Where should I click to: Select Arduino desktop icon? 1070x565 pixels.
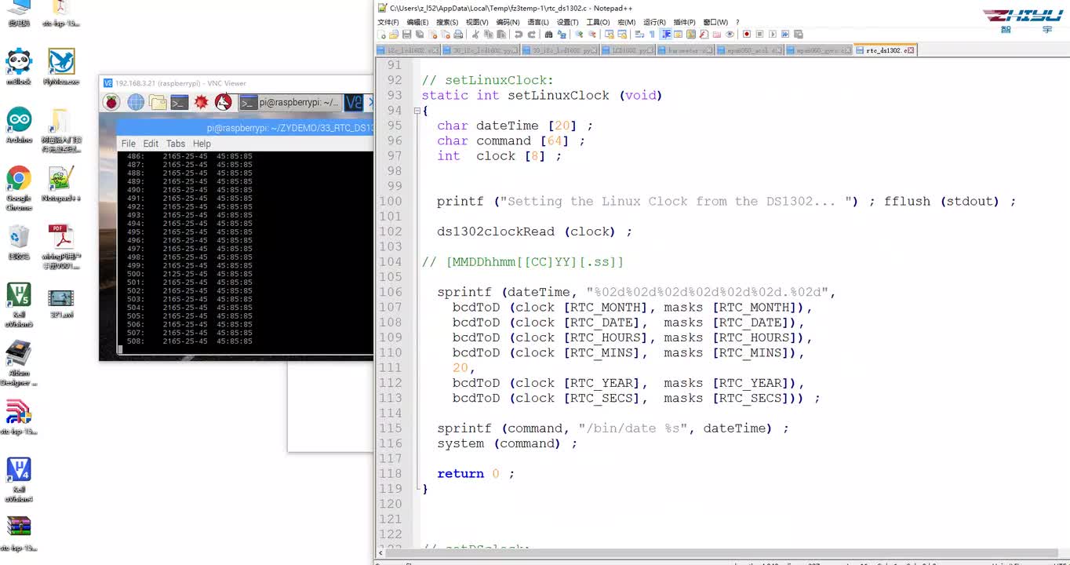[x=19, y=125]
